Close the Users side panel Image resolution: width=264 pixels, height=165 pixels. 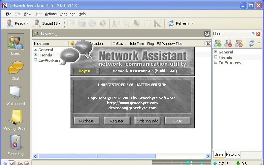point(258,34)
